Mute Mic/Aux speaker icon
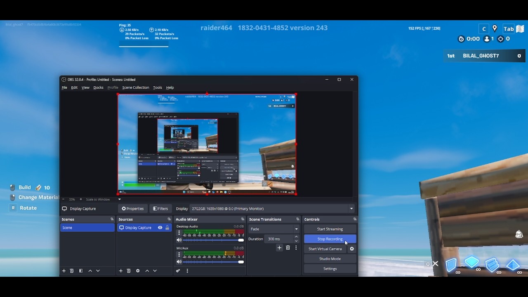Viewport: 528px width, 297px height. coord(179,262)
